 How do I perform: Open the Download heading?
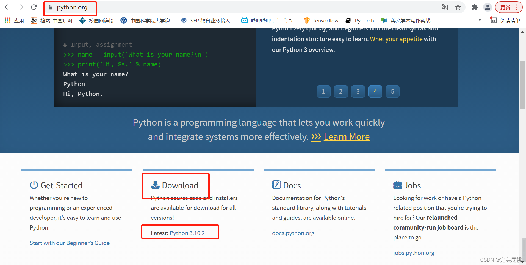(x=180, y=185)
